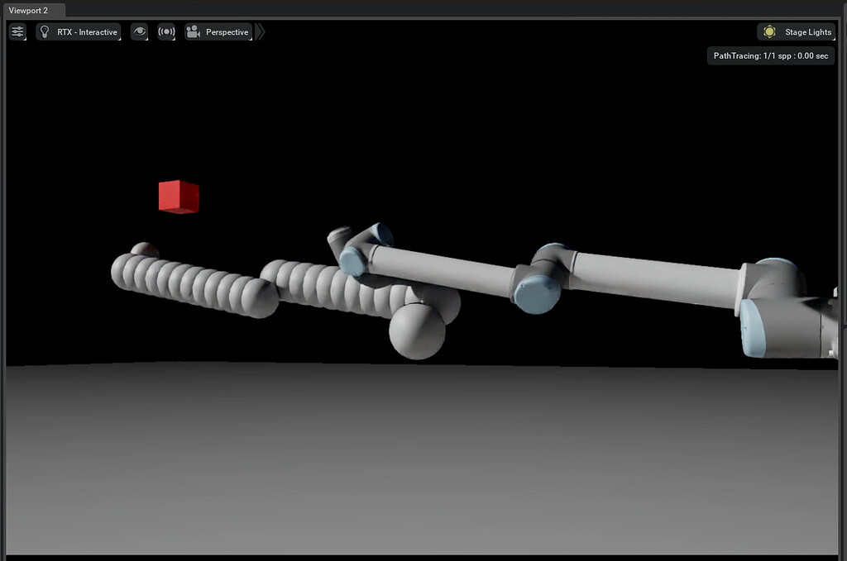
Task: Expand the collapsed toolbar via the chevron arrow
Action: (x=260, y=31)
